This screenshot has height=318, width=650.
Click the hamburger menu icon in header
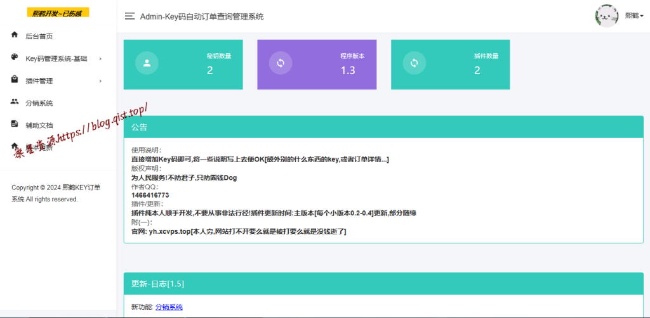(x=129, y=16)
